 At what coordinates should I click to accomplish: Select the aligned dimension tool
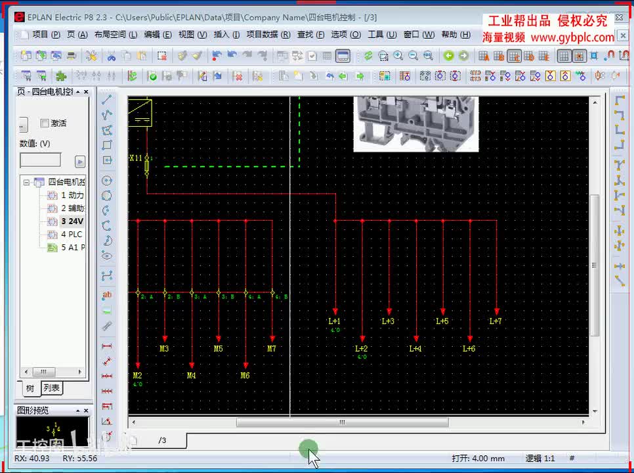coord(107,361)
